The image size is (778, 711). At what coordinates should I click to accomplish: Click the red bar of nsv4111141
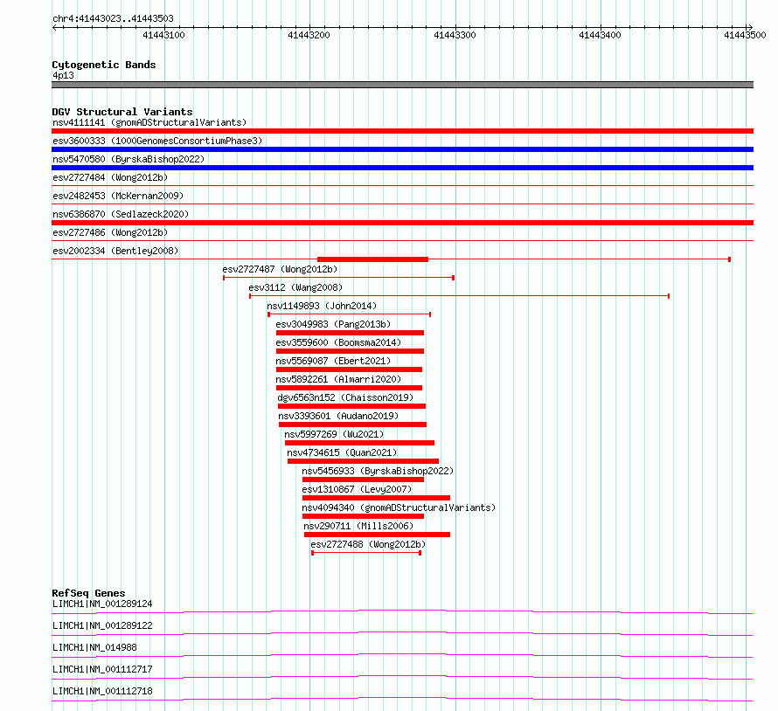[402, 131]
